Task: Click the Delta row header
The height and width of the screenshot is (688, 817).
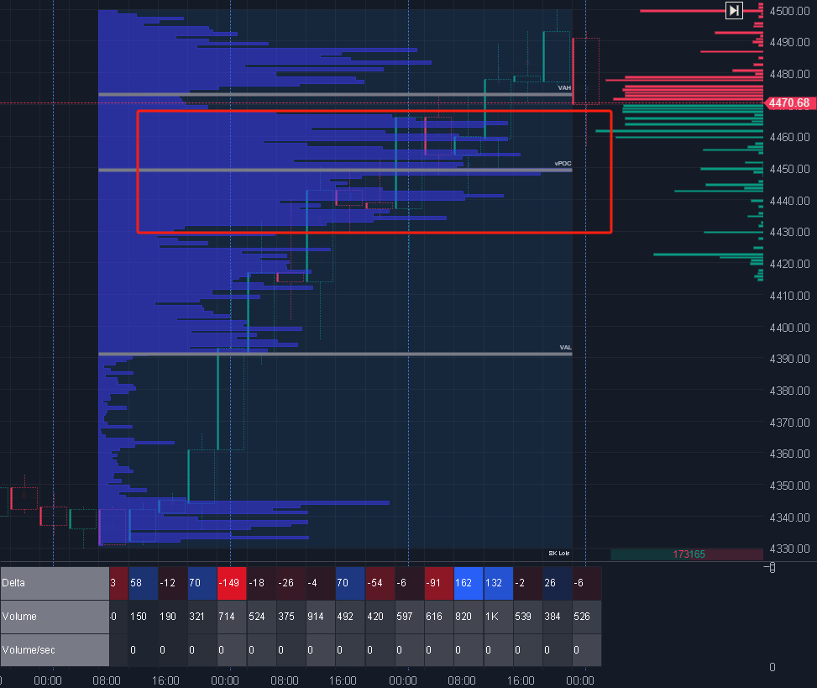Action: [55, 582]
